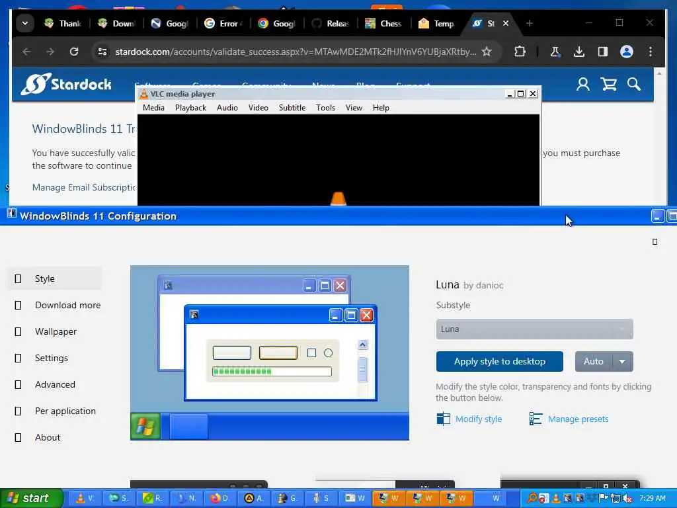Open Chrome Labs flask icon

click(x=555, y=52)
